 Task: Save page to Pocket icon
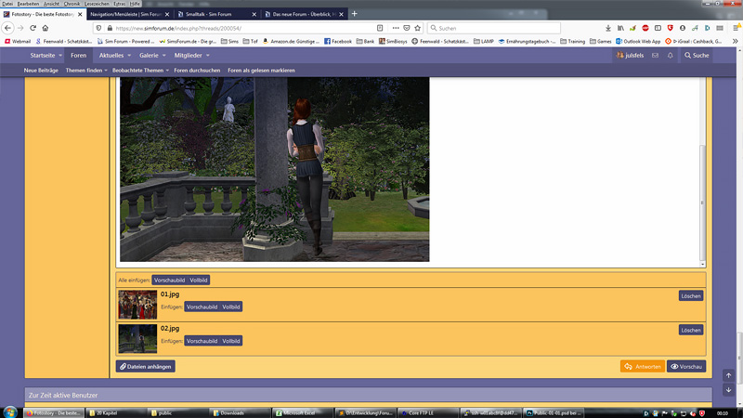pyautogui.click(x=407, y=28)
